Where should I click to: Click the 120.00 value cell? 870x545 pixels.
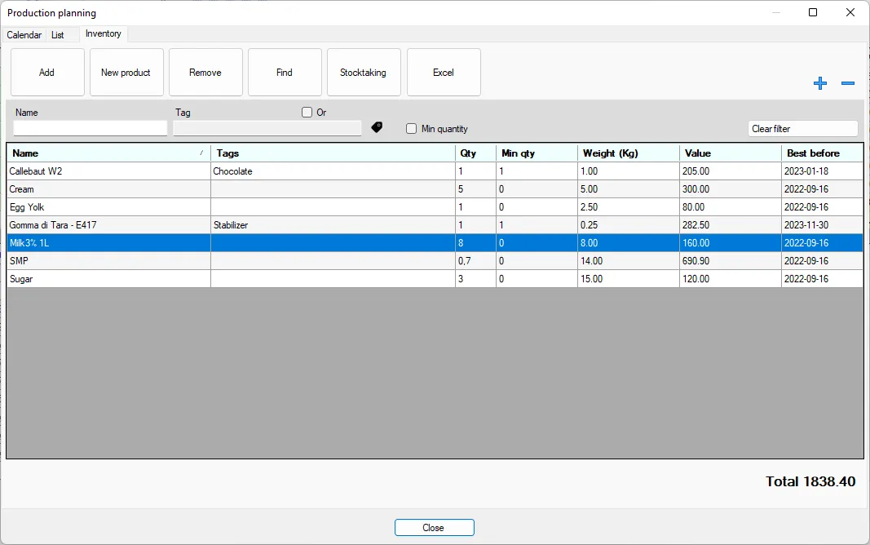tap(731, 278)
